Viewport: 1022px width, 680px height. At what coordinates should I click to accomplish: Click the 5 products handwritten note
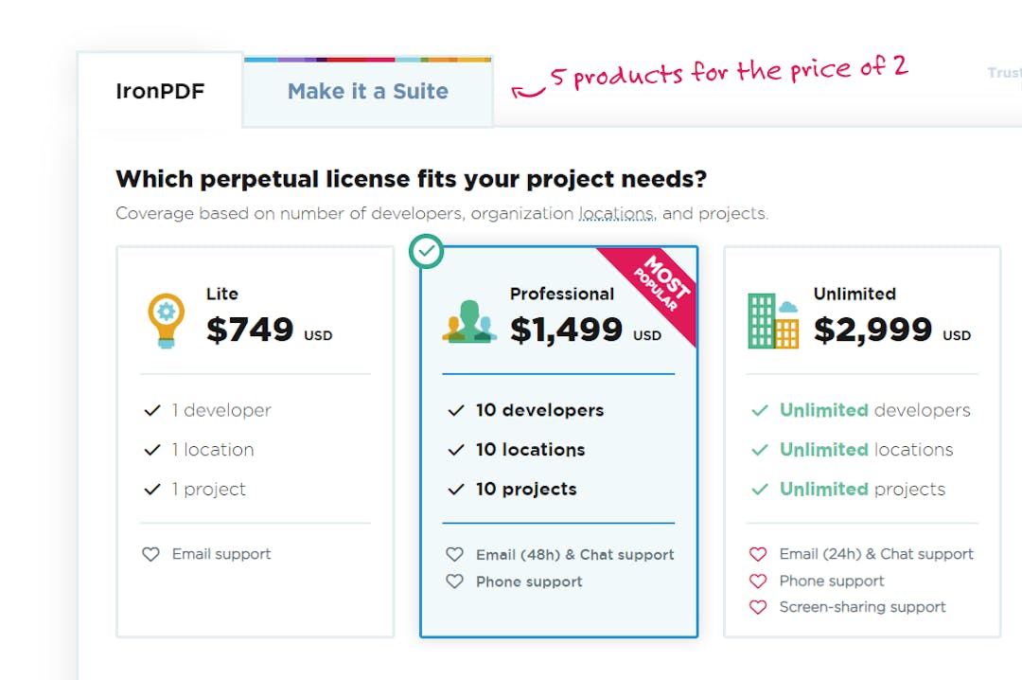pos(729,72)
